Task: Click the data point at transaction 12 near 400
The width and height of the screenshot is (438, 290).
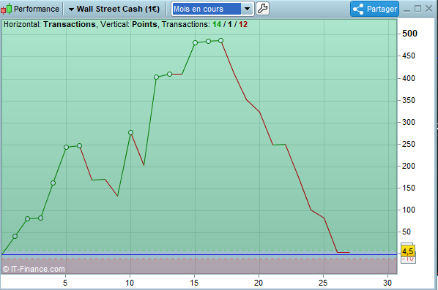Action: click(157, 77)
